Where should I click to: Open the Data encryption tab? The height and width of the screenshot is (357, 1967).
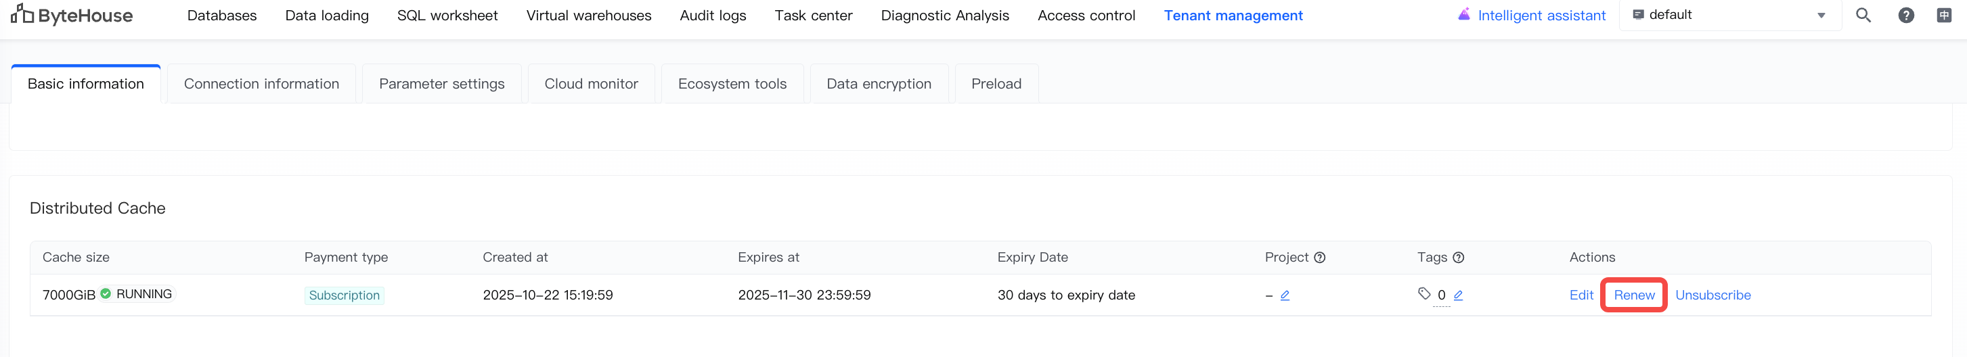pos(878,84)
